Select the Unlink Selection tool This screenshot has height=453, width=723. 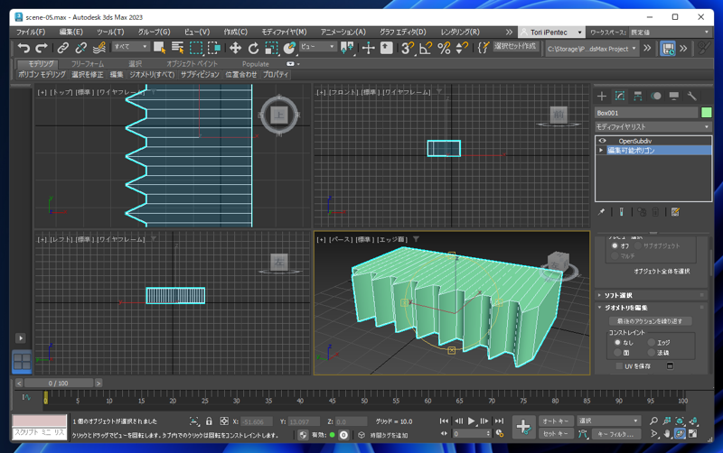click(80, 48)
